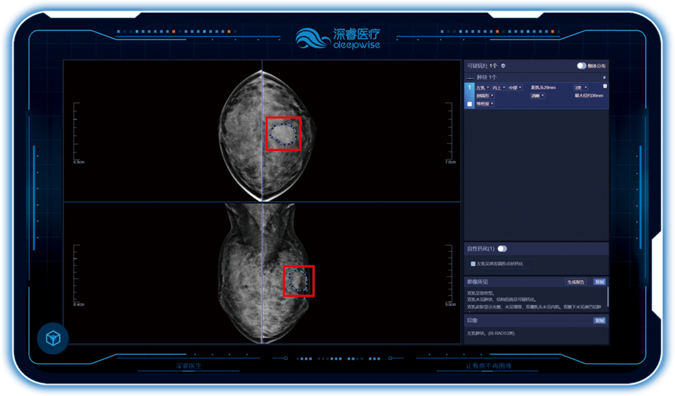This screenshot has height=396, width=675.
Task: Check the 左乳见单发圆形点状钙化 checkbox
Action: 473,264
